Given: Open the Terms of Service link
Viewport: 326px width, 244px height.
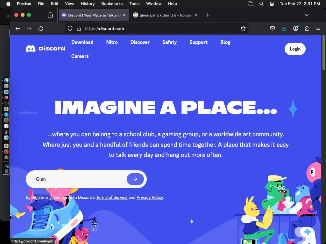Looking at the screenshot, I should click(112, 197).
